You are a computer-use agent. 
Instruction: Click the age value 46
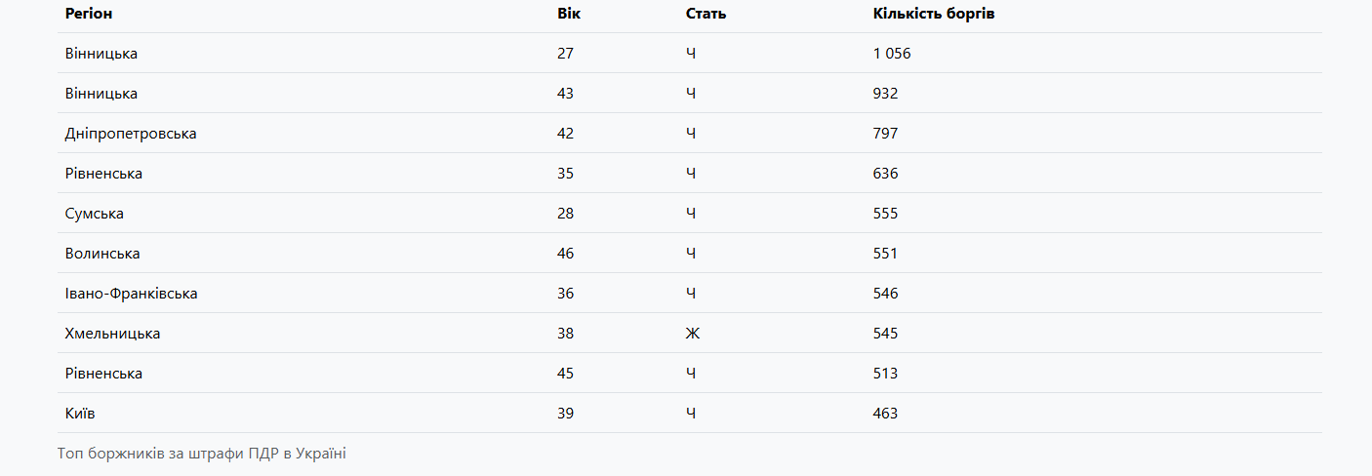pyautogui.click(x=566, y=254)
